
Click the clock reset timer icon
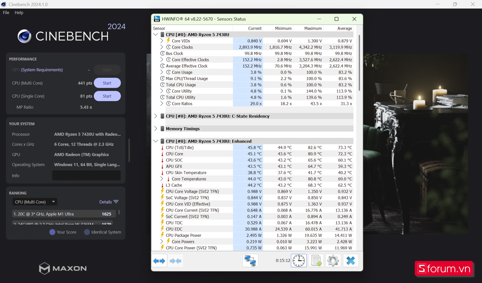coord(299,261)
